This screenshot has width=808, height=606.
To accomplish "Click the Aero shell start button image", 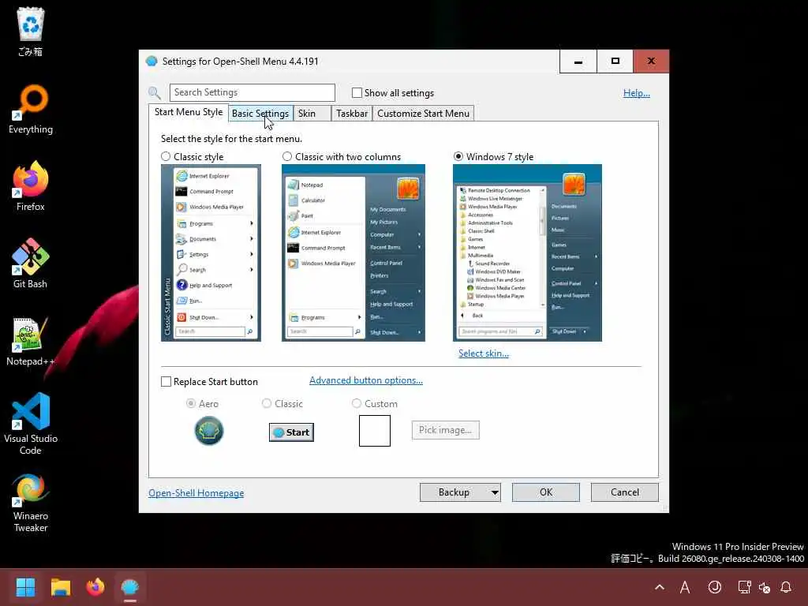I will point(208,431).
